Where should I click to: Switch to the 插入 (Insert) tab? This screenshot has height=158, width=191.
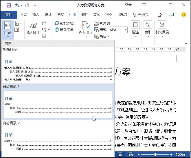tap(36, 15)
